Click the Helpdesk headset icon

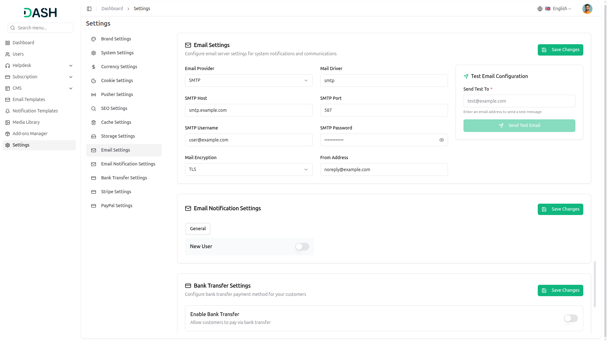tap(8, 66)
